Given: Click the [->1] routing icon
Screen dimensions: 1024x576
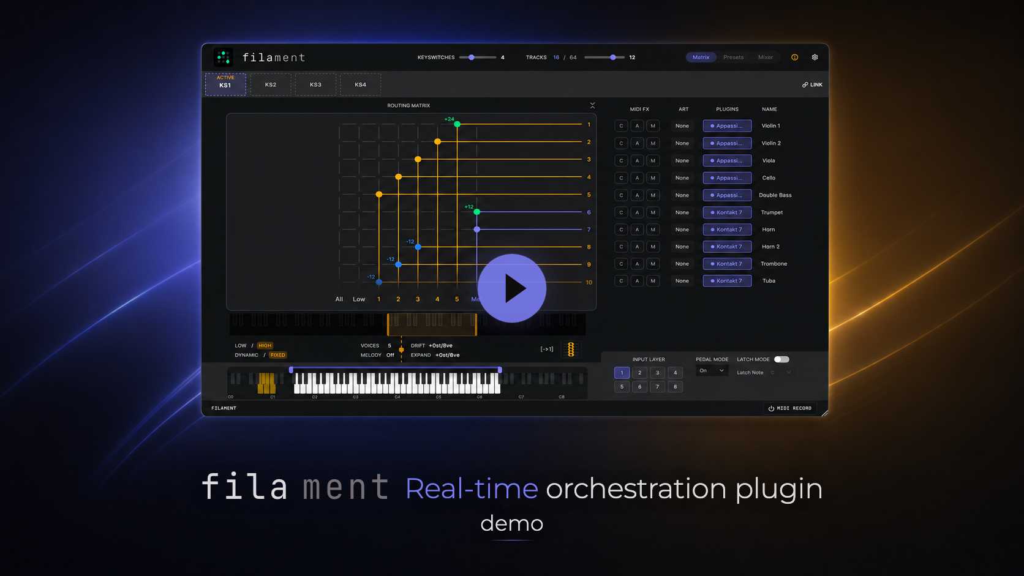Looking at the screenshot, I should 547,349.
